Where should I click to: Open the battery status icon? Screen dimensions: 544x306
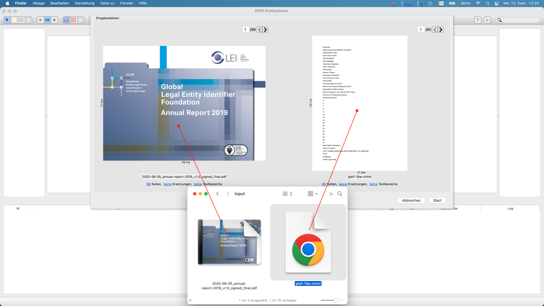coord(452,3)
